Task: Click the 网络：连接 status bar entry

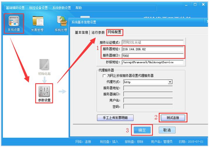Action: [83, 141]
